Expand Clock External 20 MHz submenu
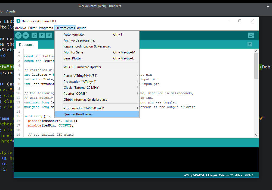 (97, 88)
